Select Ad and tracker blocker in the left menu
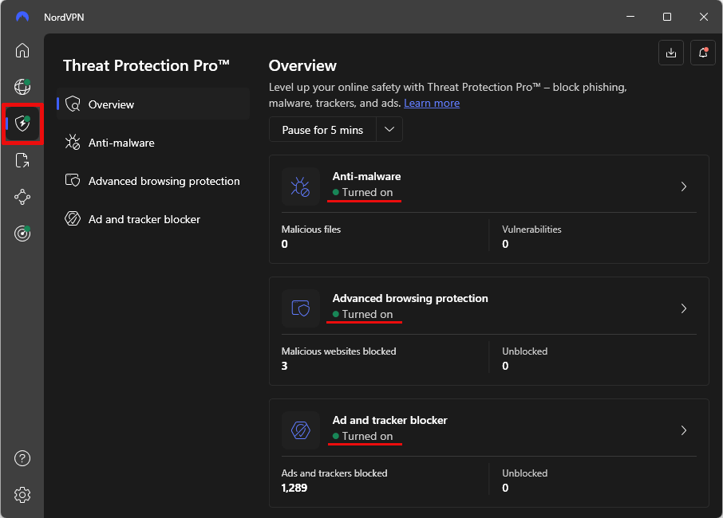This screenshot has height=518, width=723. pyautogui.click(x=153, y=218)
